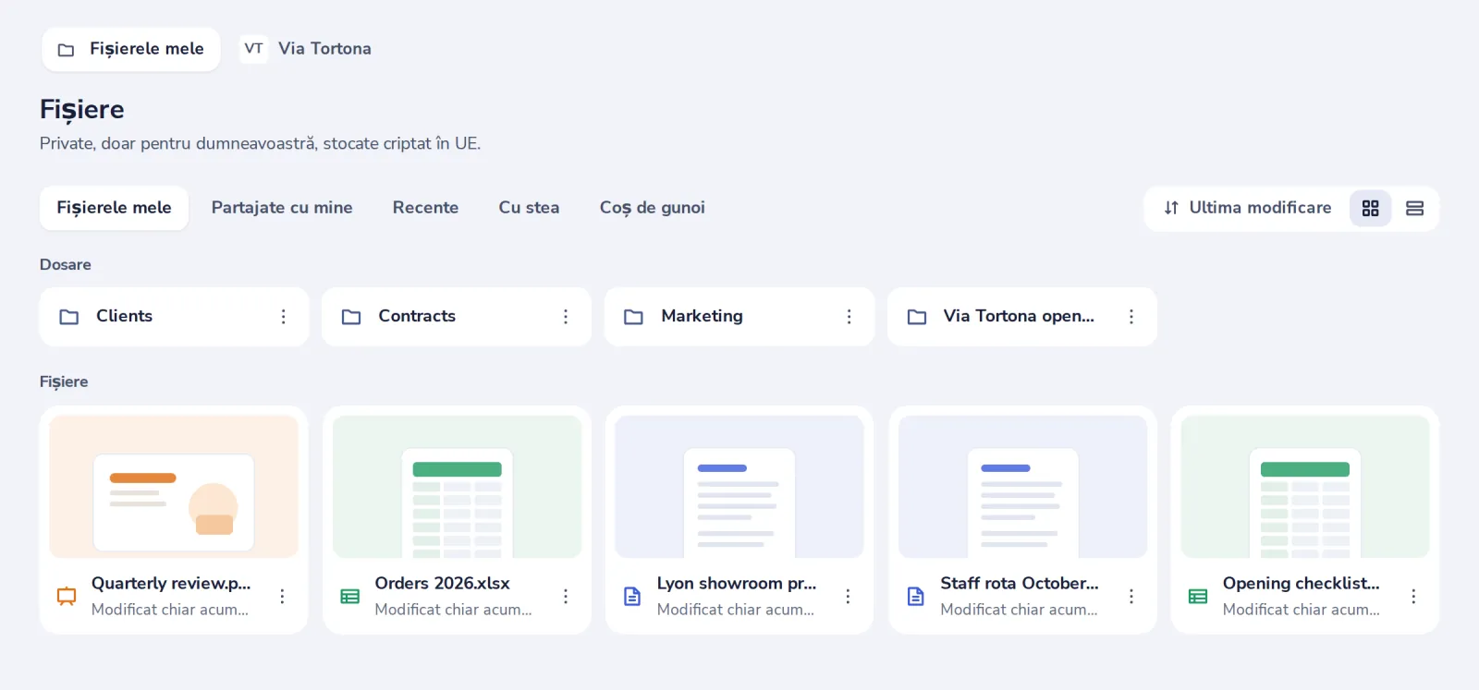1479x690 pixels.
Task: Open the Coș de gunoi tab
Action: pos(652,208)
